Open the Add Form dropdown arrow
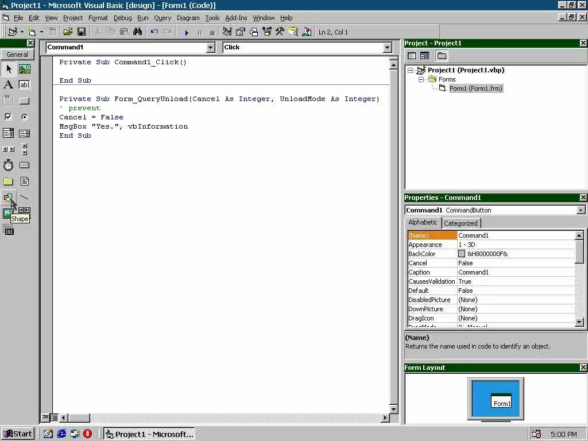Screen dimensions: 588x441 click(41, 32)
